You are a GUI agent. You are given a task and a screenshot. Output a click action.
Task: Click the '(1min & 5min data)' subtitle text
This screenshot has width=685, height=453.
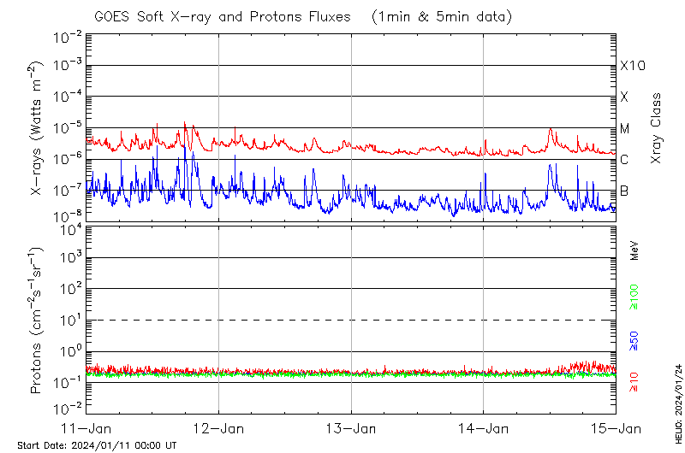(438, 17)
